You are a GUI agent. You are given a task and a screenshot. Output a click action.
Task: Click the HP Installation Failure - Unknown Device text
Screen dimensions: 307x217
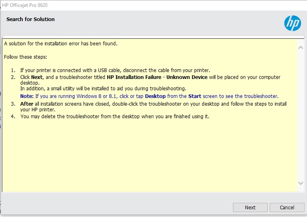pyautogui.click(x=157, y=77)
